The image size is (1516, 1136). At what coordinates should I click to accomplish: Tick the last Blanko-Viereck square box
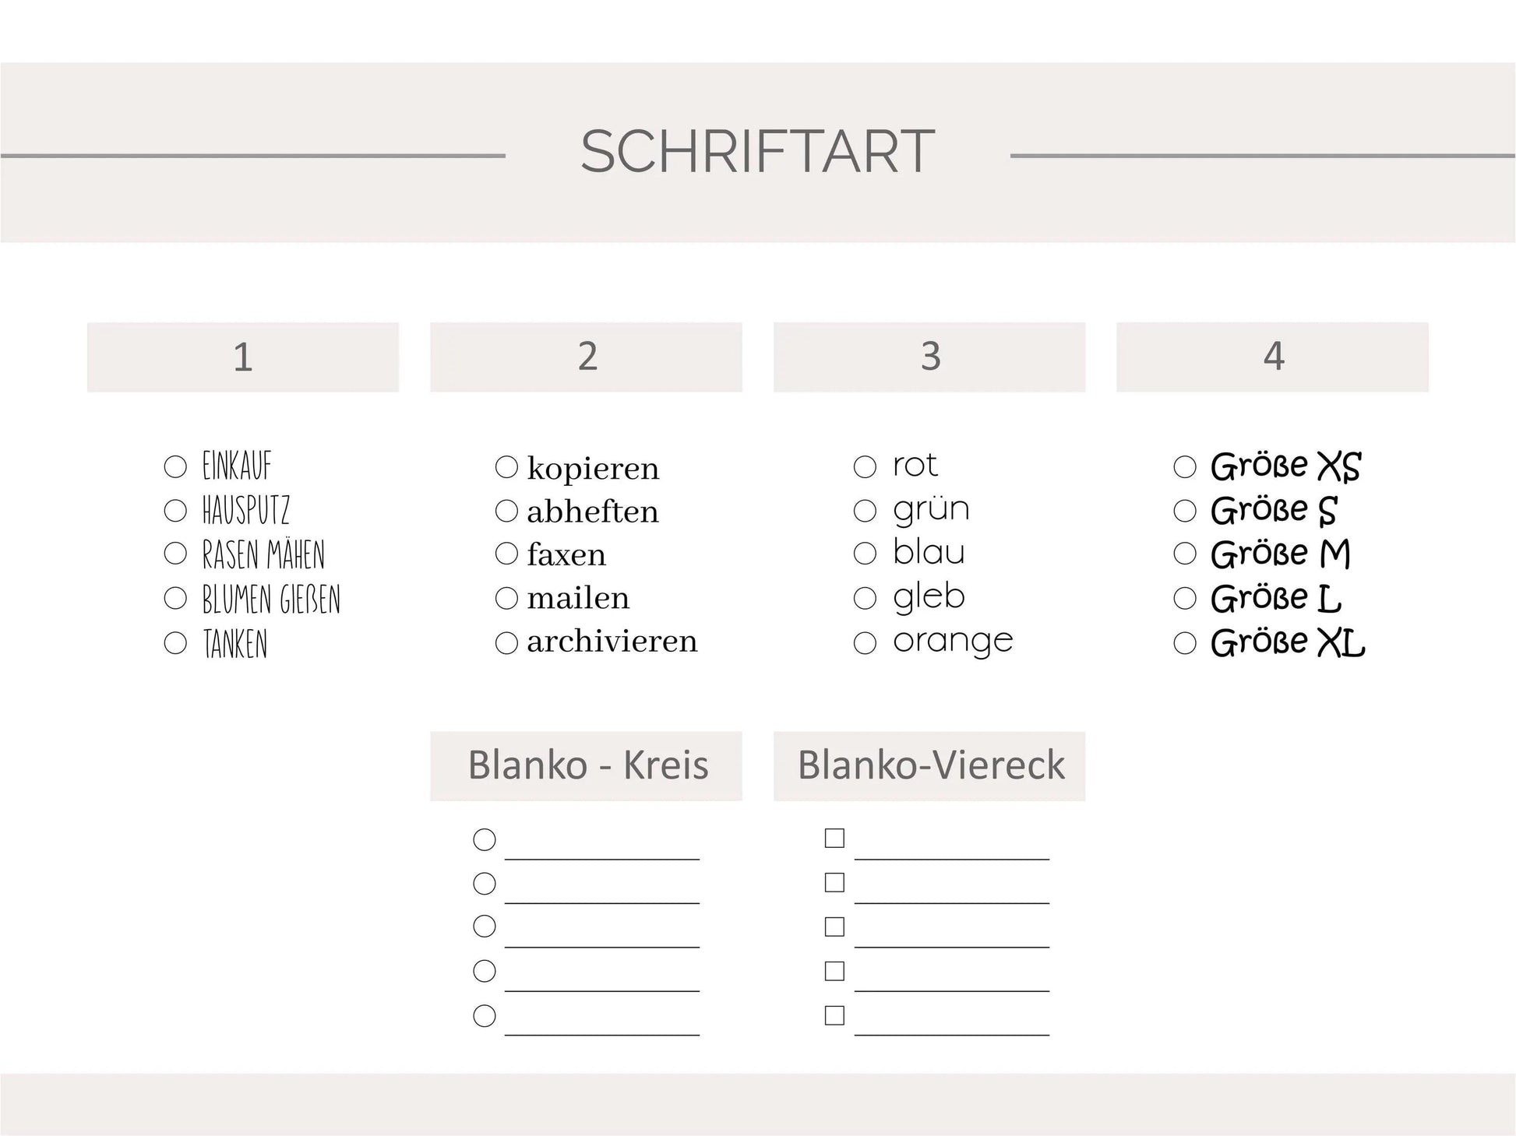click(x=834, y=1015)
